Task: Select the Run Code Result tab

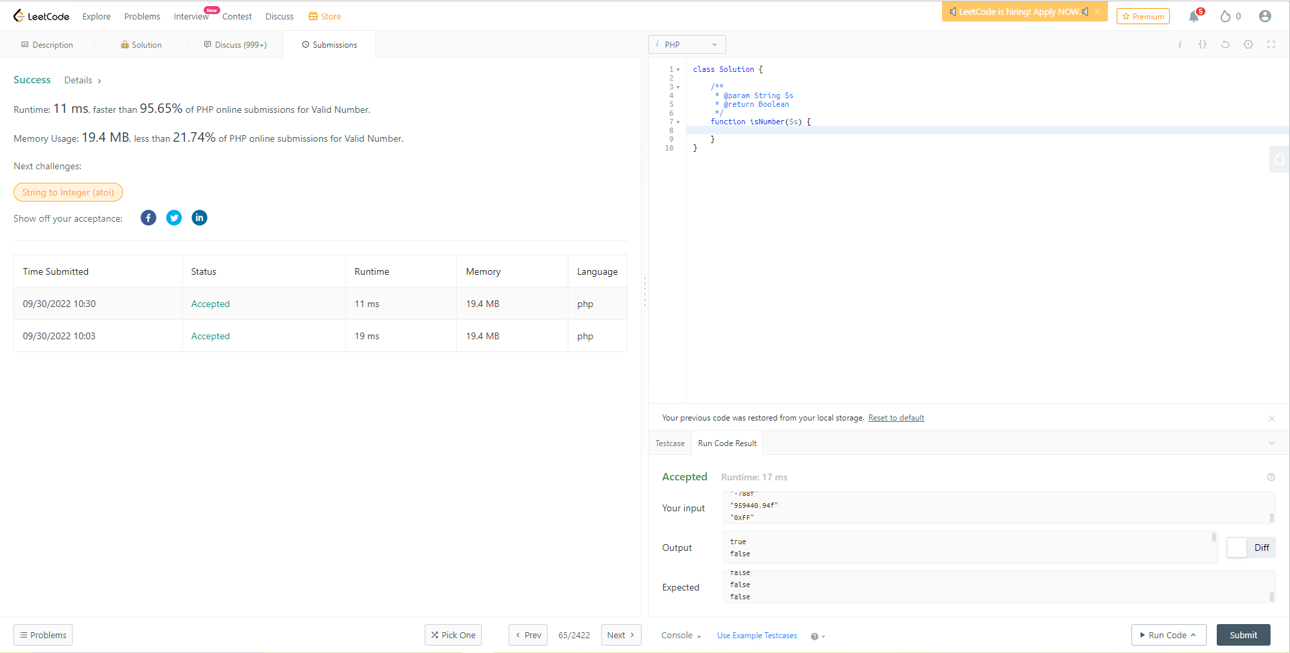Action: (727, 443)
